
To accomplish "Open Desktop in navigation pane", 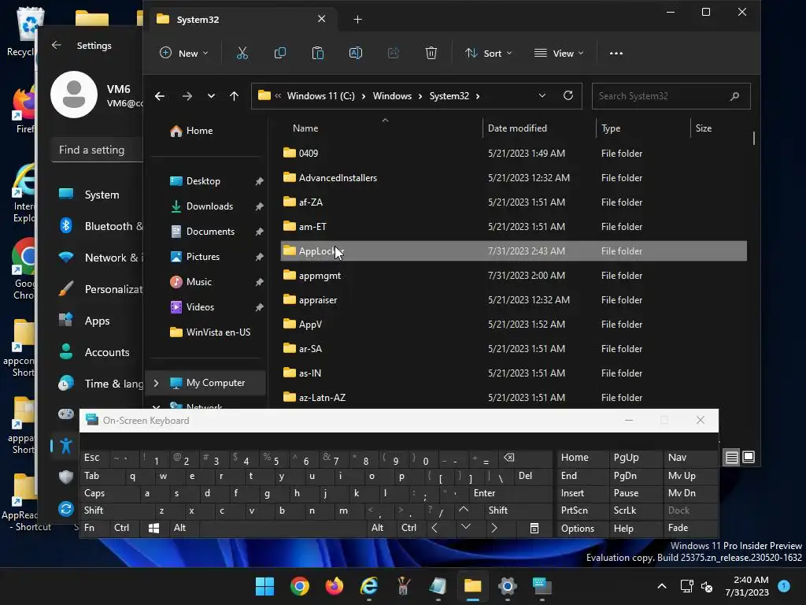I will (x=203, y=181).
